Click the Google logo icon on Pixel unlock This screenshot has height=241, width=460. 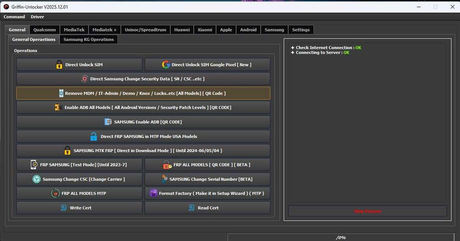click(166, 64)
